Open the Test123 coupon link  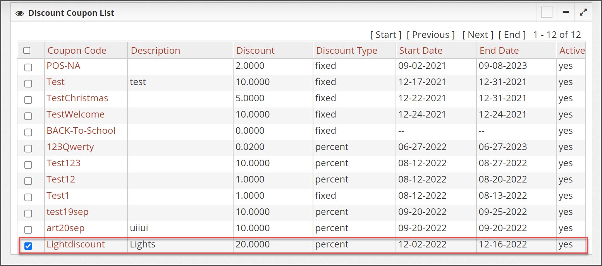tap(64, 163)
